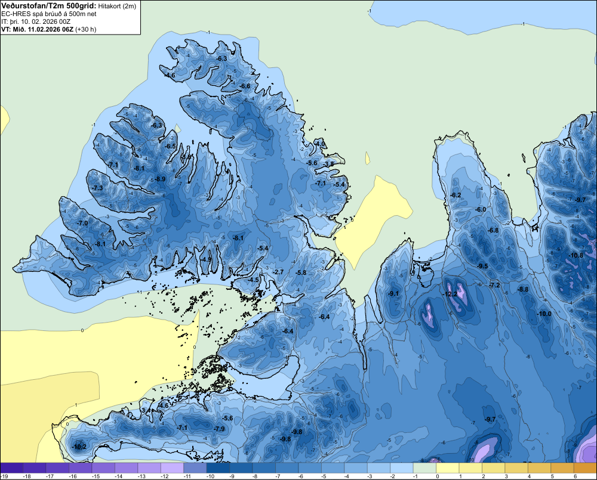This screenshot has width=597, height=480.
Task: Click the legend scale label 5
Action: (552, 476)
